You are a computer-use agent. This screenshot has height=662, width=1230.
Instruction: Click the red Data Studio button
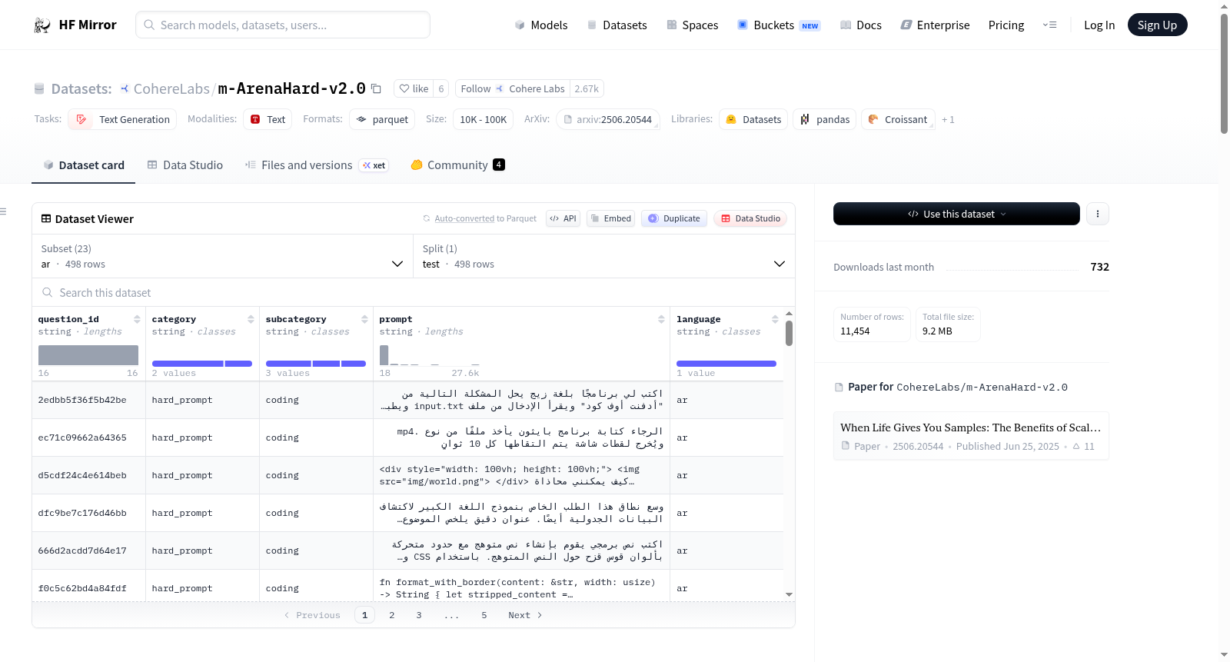point(750,218)
